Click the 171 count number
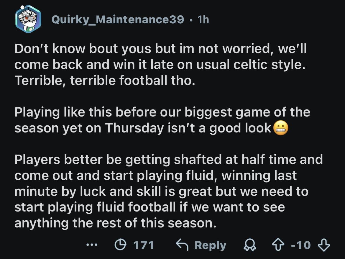This screenshot has height=259, width=345. (x=144, y=245)
